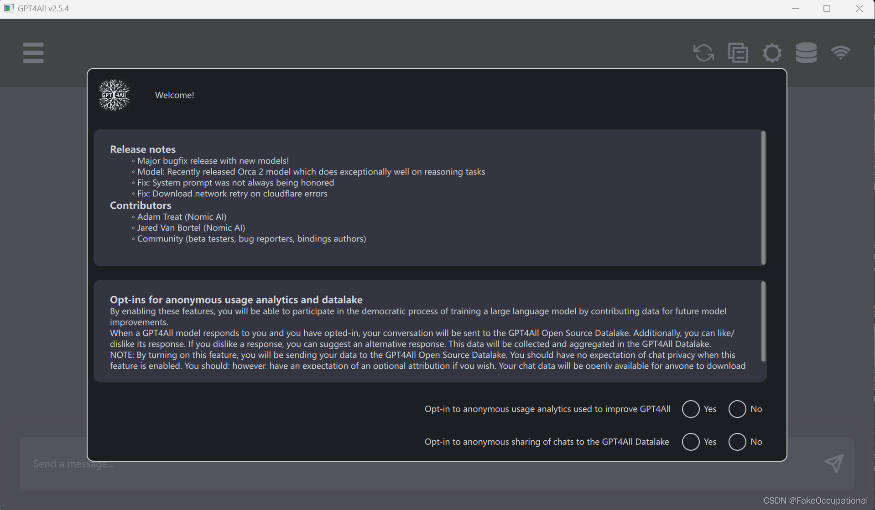875x510 pixels.
Task: Minimize the GPT4All window
Action: (795, 8)
